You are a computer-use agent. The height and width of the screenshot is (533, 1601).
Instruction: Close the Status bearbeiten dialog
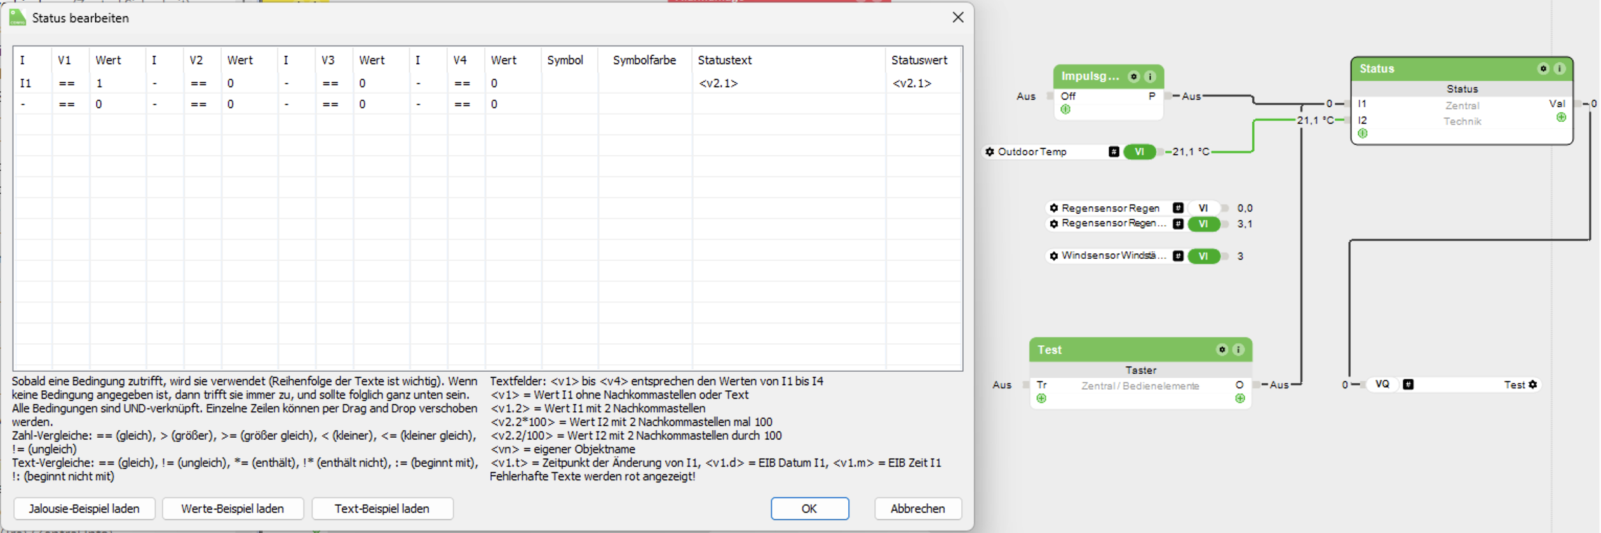tap(959, 18)
